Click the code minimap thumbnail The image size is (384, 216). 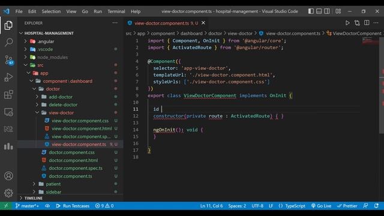pos(370,41)
